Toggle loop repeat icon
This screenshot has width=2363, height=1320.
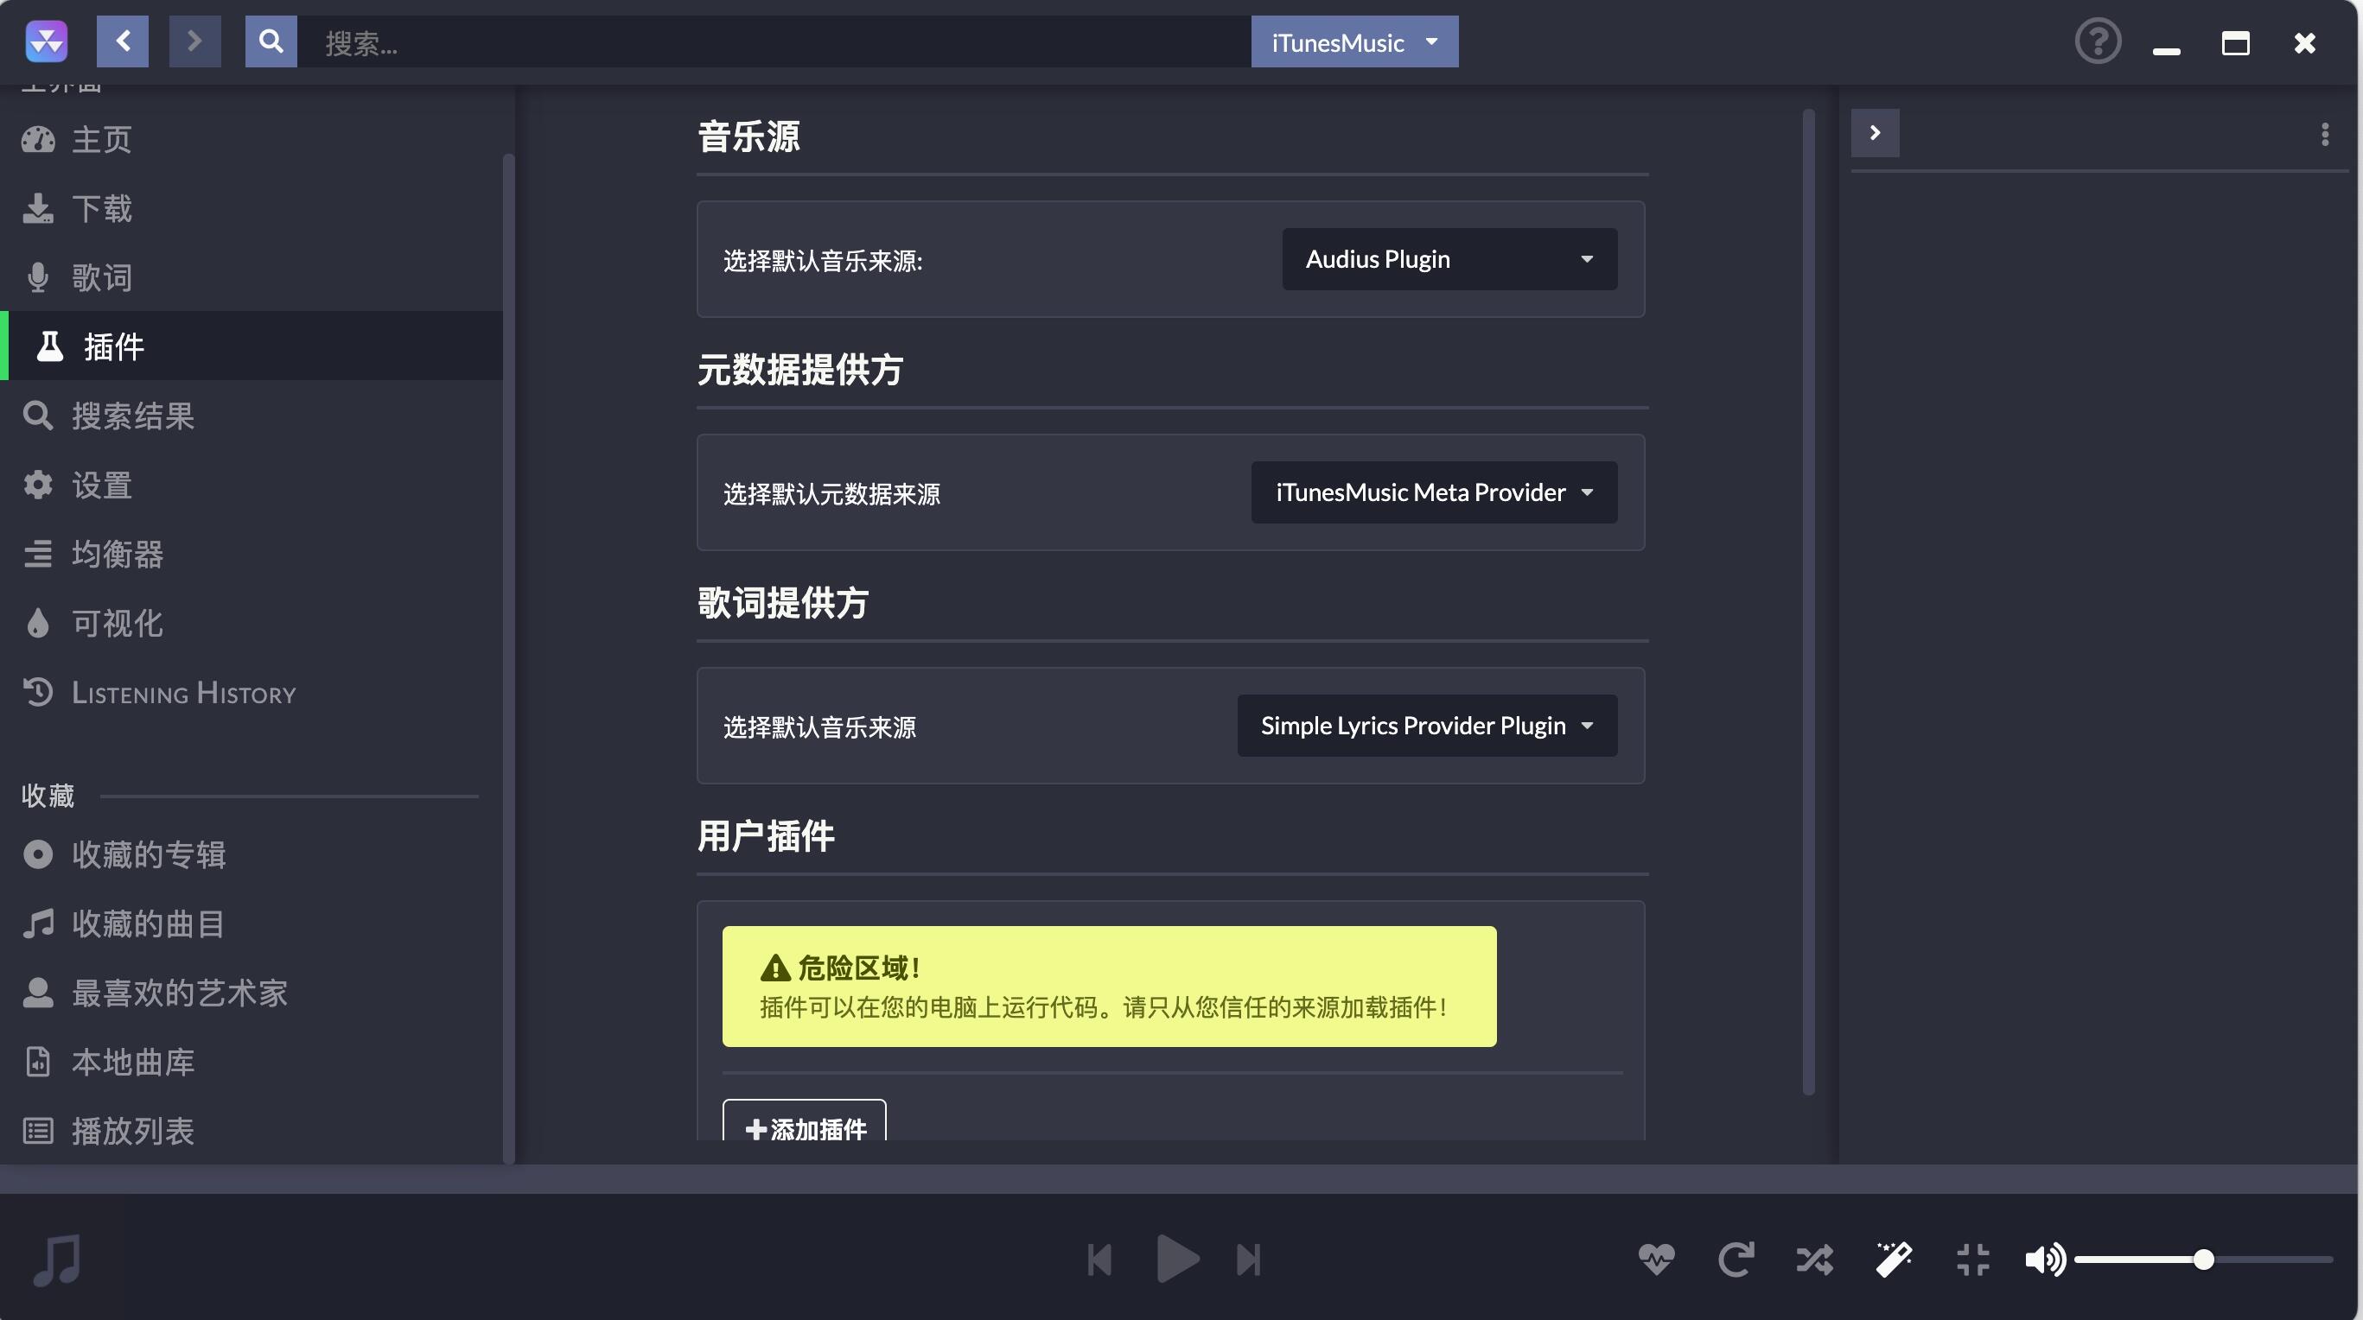(1736, 1260)
